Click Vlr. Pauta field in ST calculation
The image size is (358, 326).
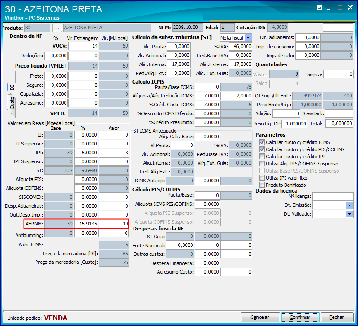click(x=179, y=47)
